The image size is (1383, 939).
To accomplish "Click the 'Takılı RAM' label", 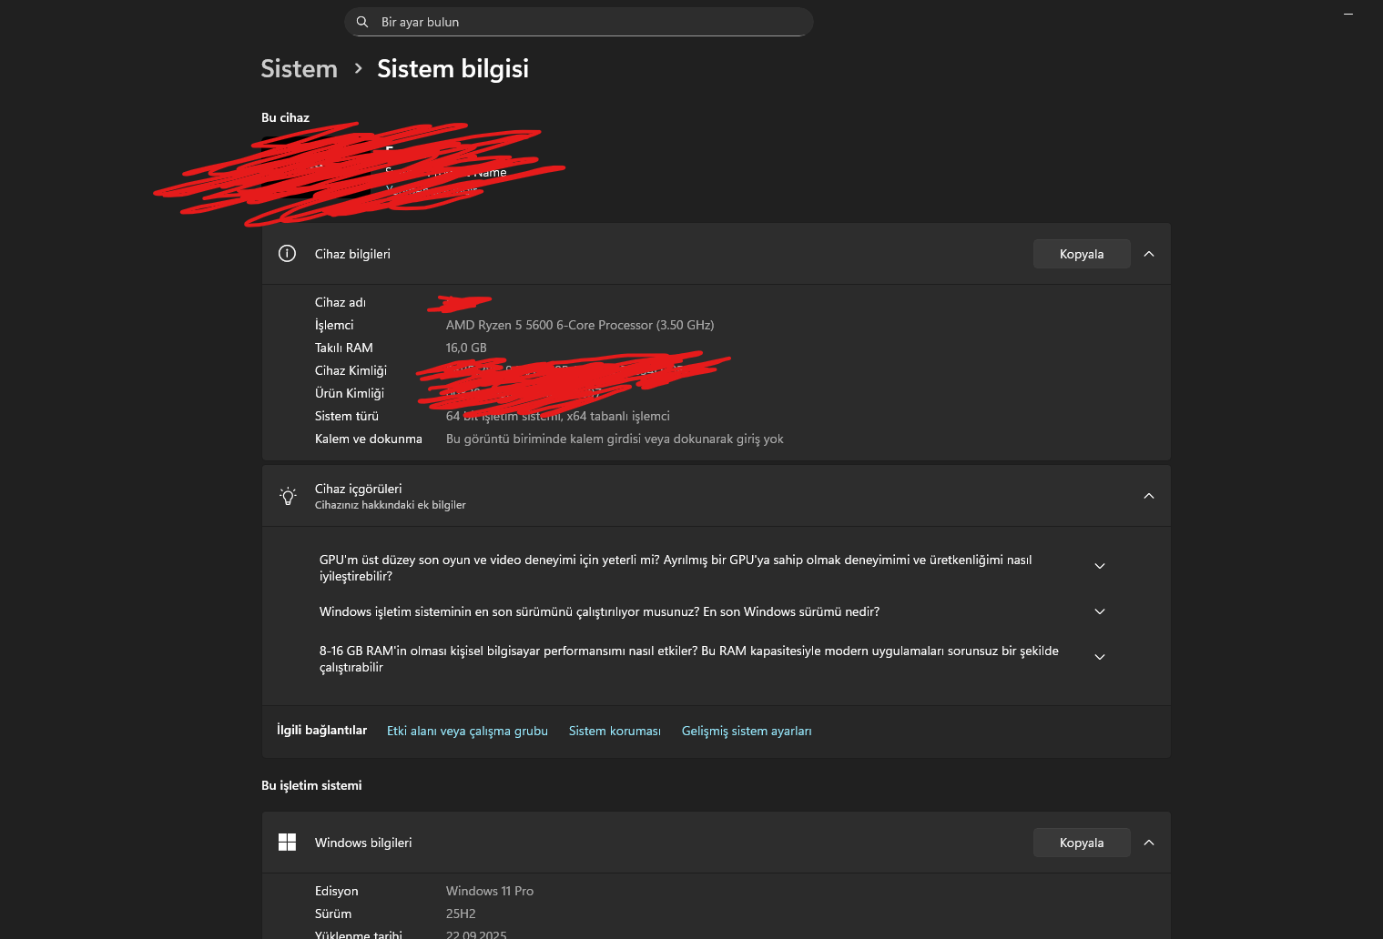I will click(344, 348).
